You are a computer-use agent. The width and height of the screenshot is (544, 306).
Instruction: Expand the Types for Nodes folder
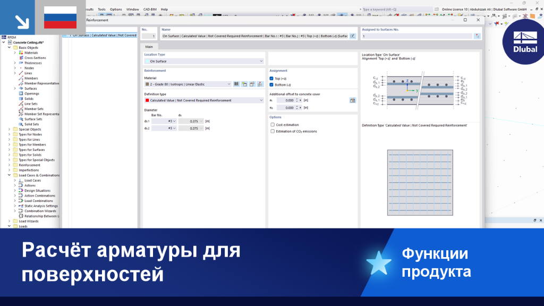point(10,134)
